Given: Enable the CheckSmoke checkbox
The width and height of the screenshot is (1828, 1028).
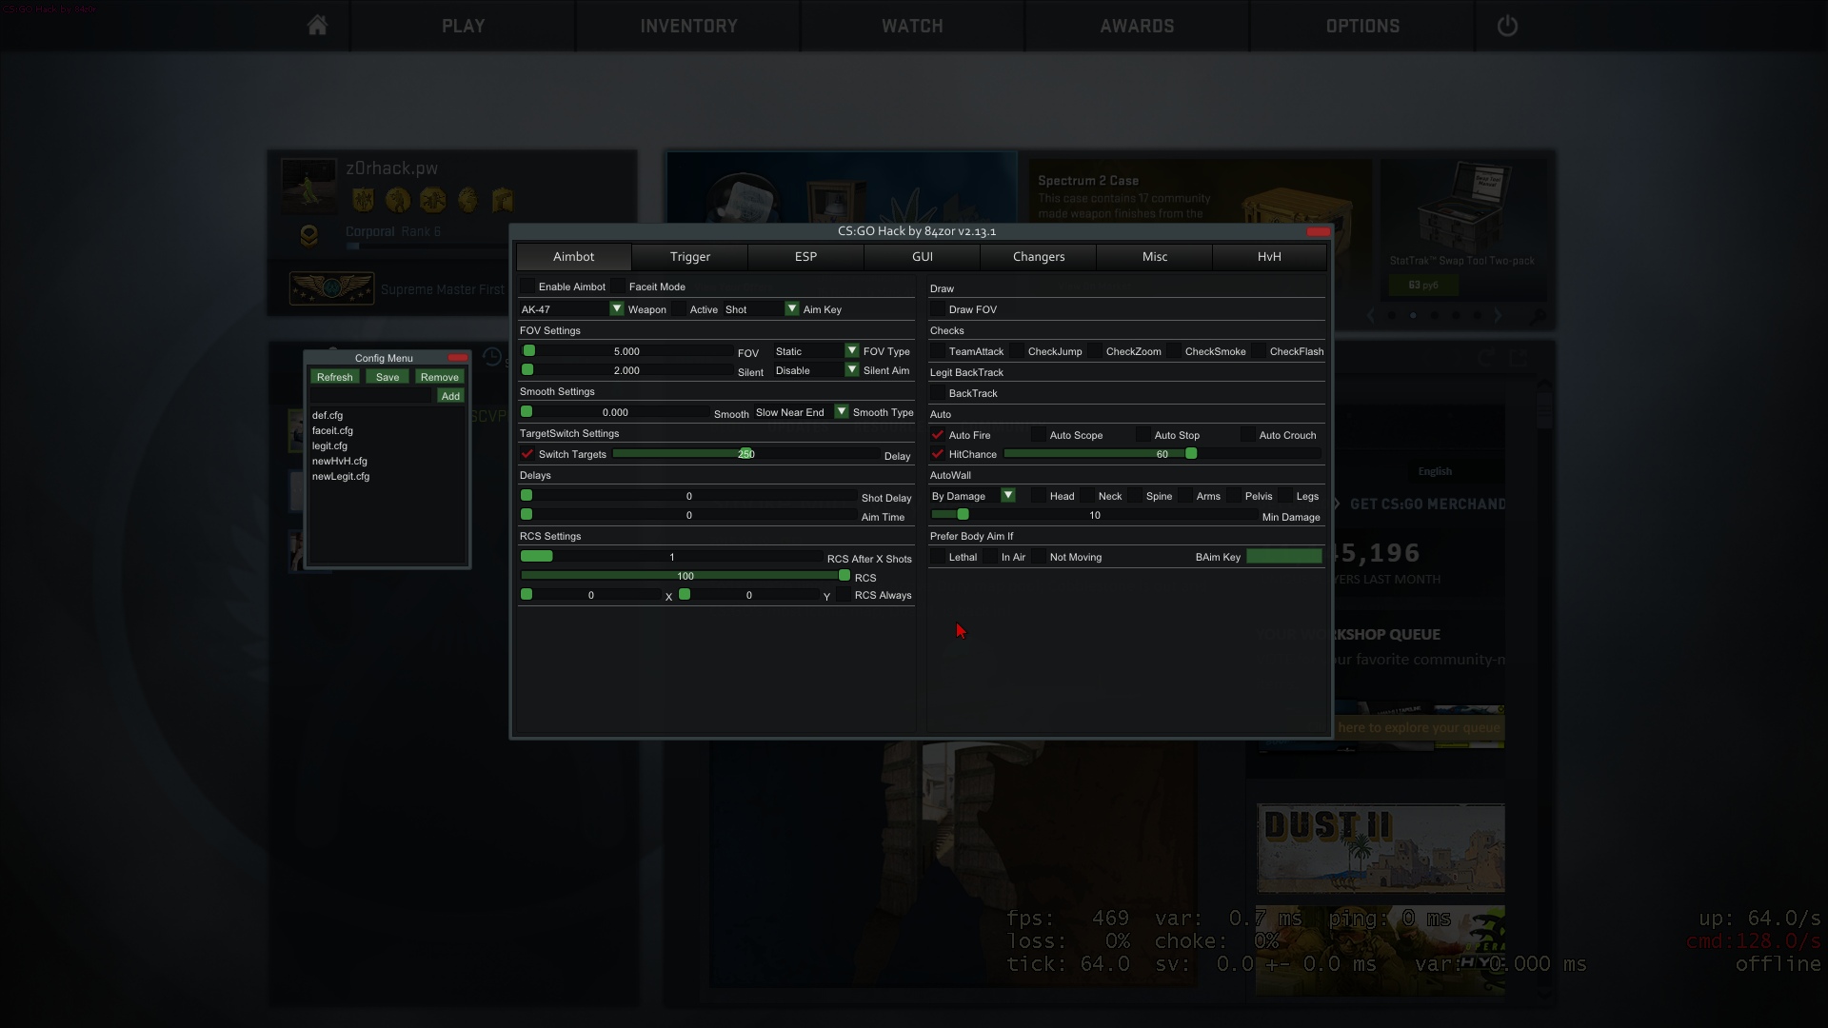Looking at the screenshot, I should (x=1174, y=351).
